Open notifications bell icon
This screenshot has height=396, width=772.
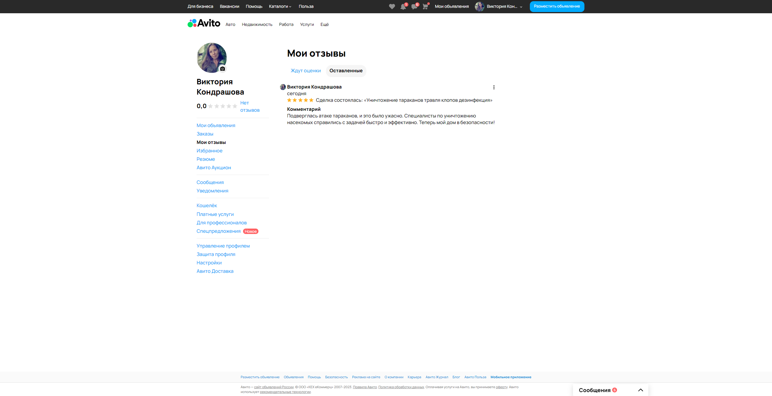pos(403,7)
